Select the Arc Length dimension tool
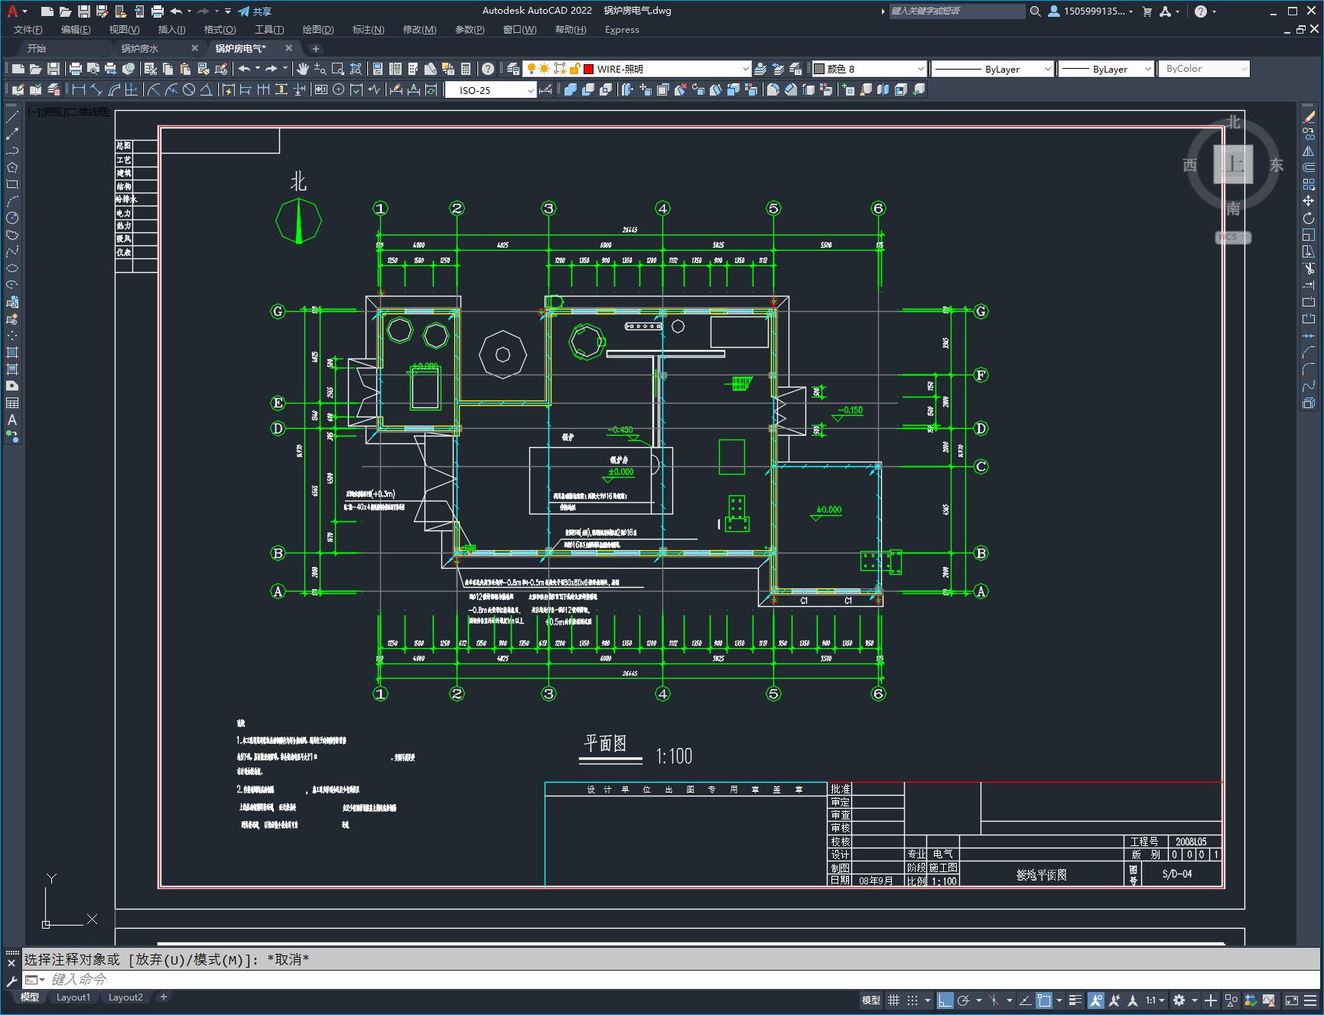This screenshot has width=1324, height=1015. pyautogui.click(x=114, y=90)
